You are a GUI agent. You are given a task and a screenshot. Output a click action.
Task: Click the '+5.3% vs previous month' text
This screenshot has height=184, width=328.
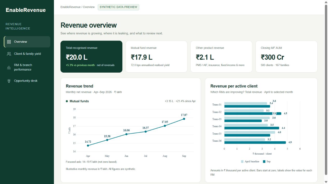click(80, 65)
